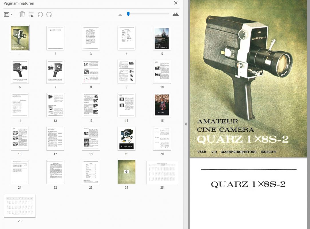
Task: Collapse the panel using the divider arrow
Action: click(185, 124)
